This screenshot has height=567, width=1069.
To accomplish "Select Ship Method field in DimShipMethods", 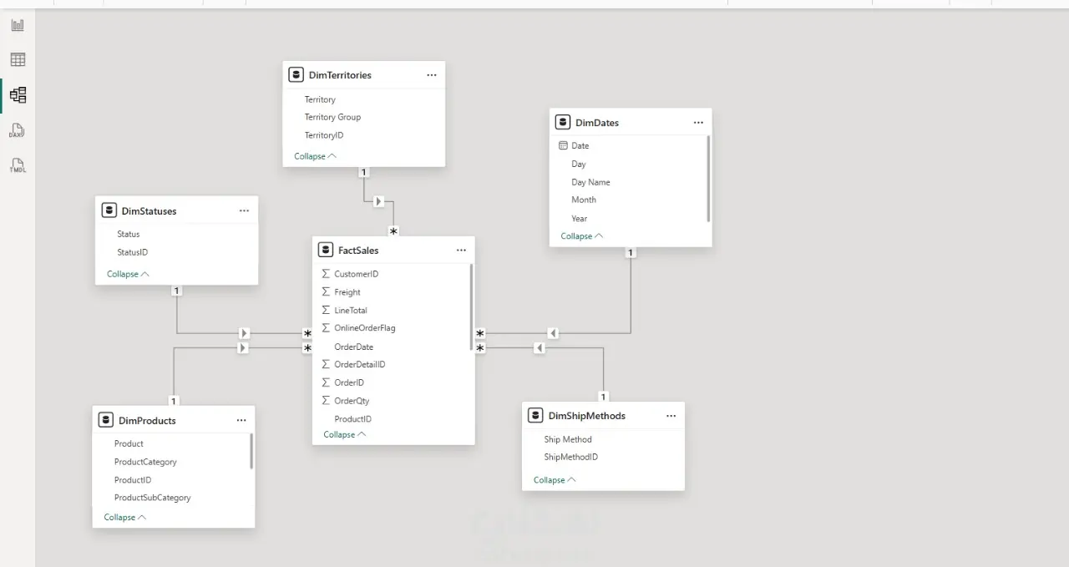I will 568,439.
